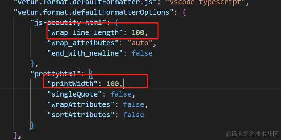Image resolution: width=281 pixels, height=140 pixels.
Task: Click the "printWidth" key
Action: tap(72, 84)
